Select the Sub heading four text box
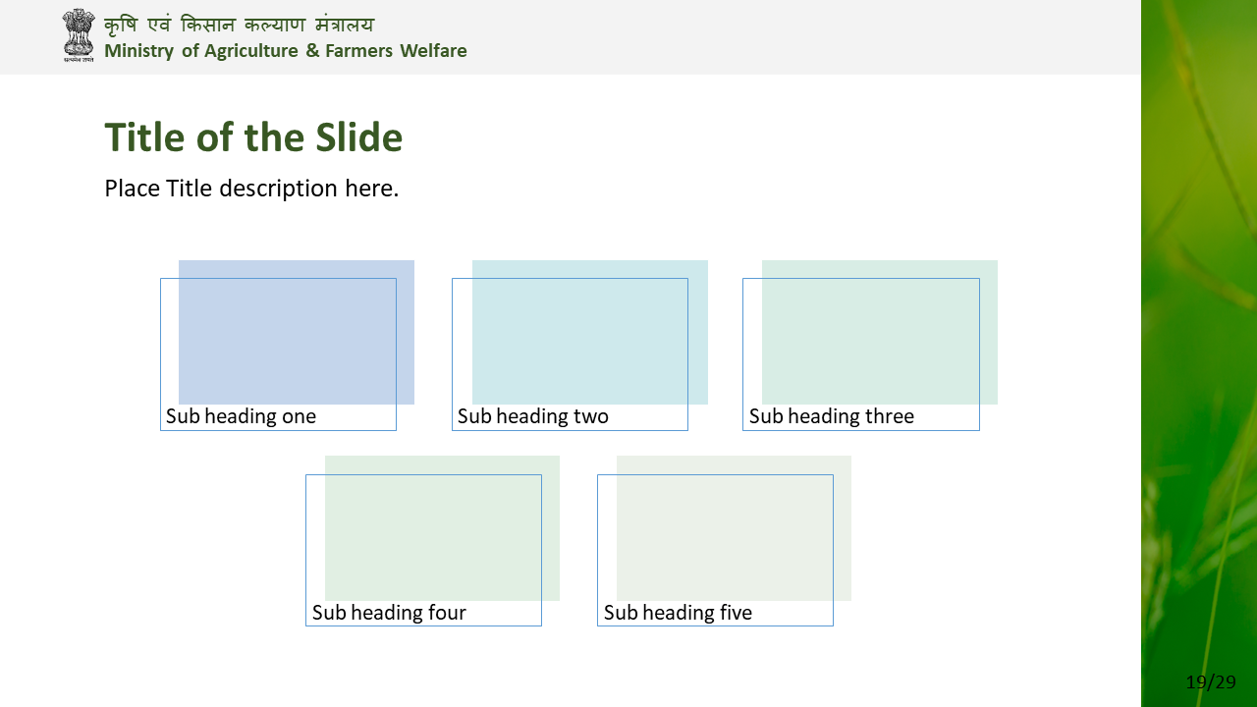Viewport: 1257px width, 707px height. 423,550
